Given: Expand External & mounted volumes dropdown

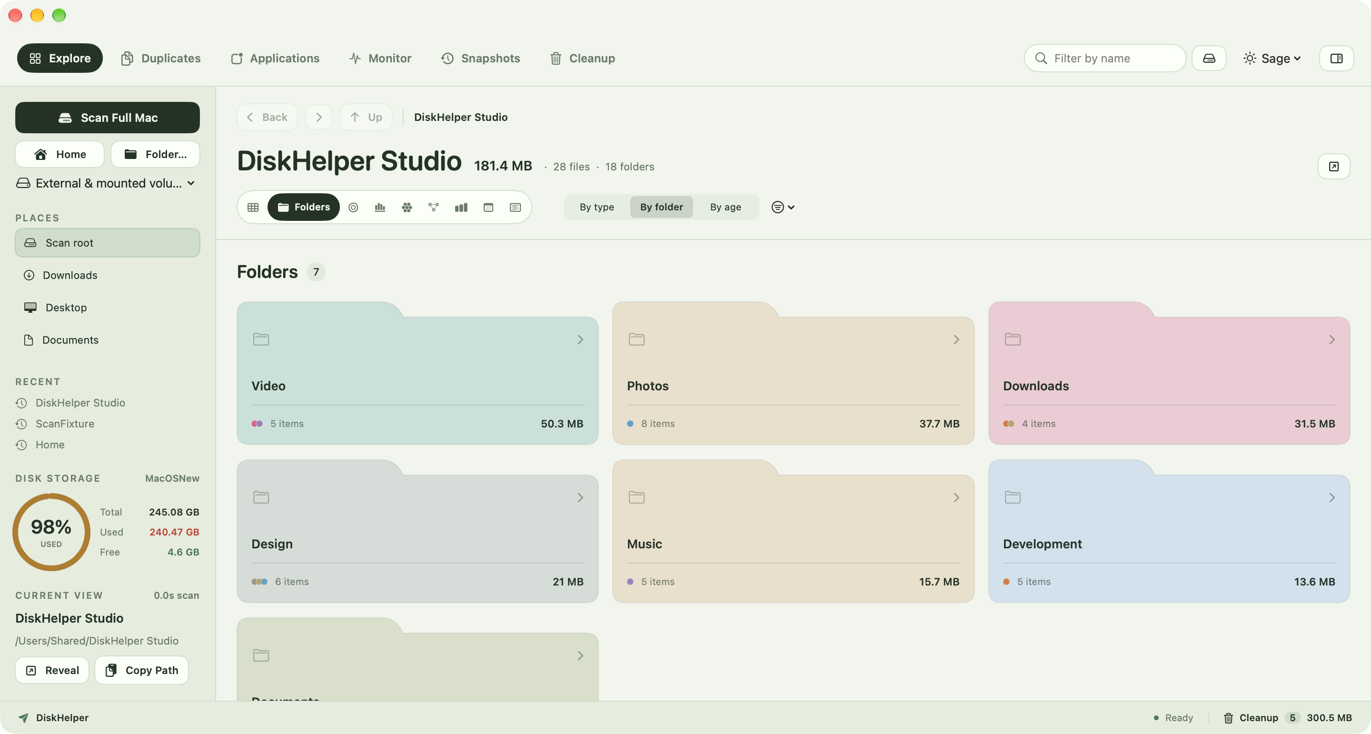Looking at the screenshot, I should pyautogui.click(x=105, y=183).
